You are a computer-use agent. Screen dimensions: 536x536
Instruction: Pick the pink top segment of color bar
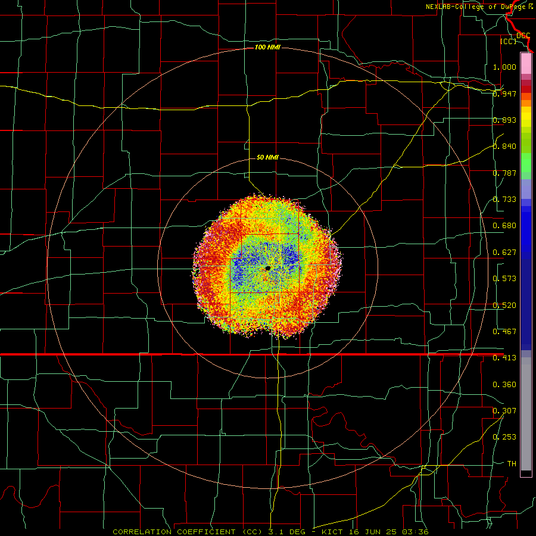coord(526,64)
